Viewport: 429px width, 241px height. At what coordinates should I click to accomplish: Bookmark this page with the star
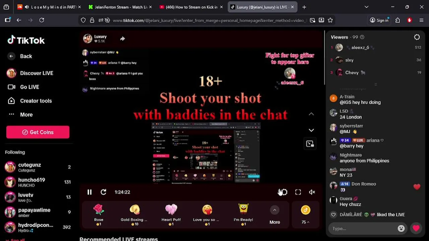click(x=330, y=20)
